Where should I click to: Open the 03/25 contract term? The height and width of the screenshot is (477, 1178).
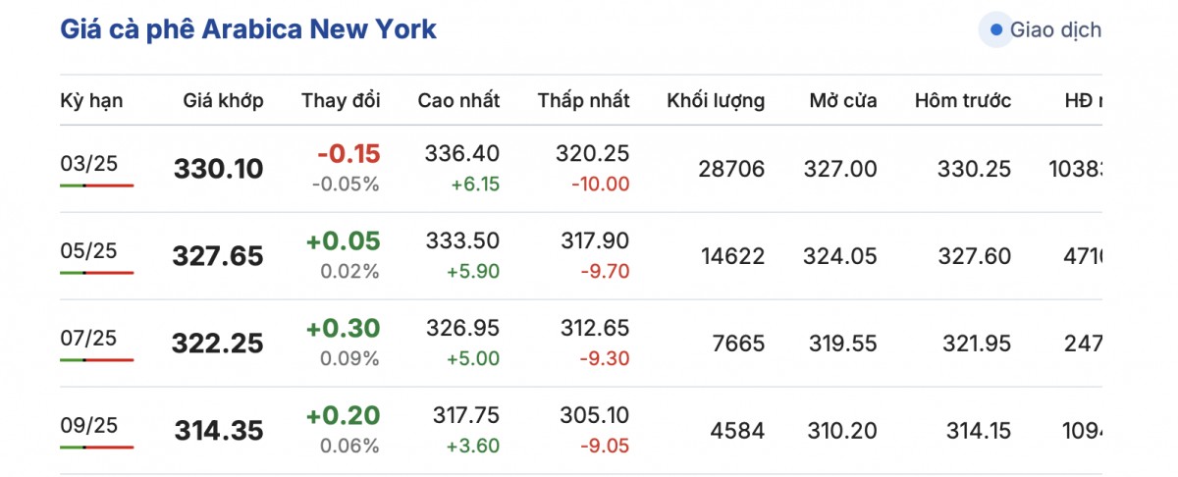click(x=88, y=163)
